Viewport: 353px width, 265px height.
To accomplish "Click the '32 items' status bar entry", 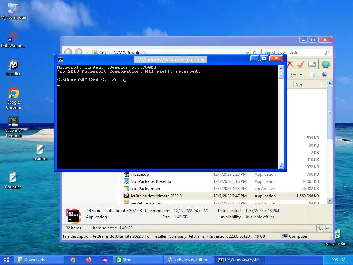I will point(73,228).
